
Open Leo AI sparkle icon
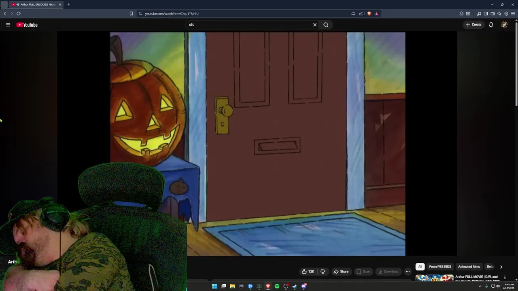pos(499,13)
